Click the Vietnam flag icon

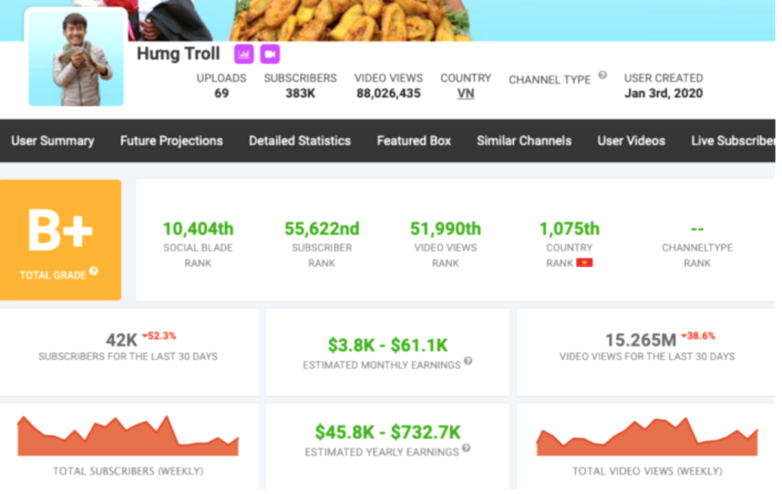tap(584, 263)
